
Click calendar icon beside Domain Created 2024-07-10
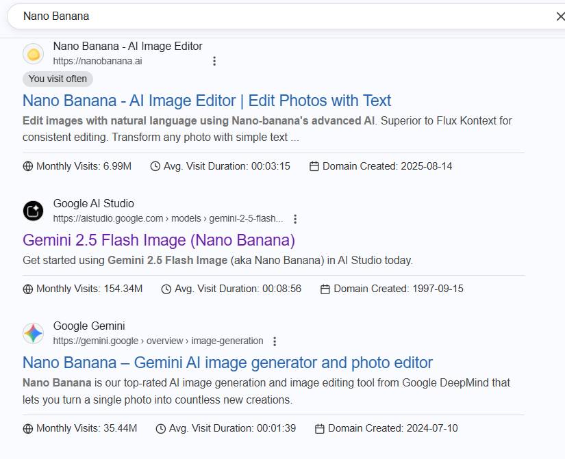tap(320, 428)
